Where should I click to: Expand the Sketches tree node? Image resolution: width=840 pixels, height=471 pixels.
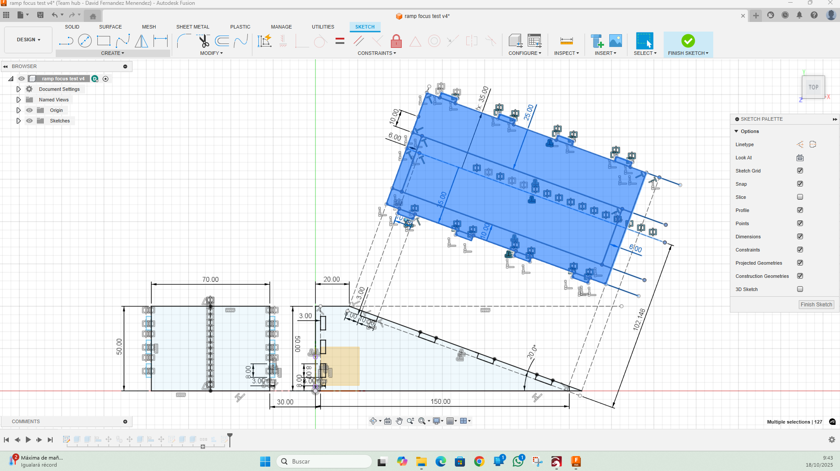[18, 121]
